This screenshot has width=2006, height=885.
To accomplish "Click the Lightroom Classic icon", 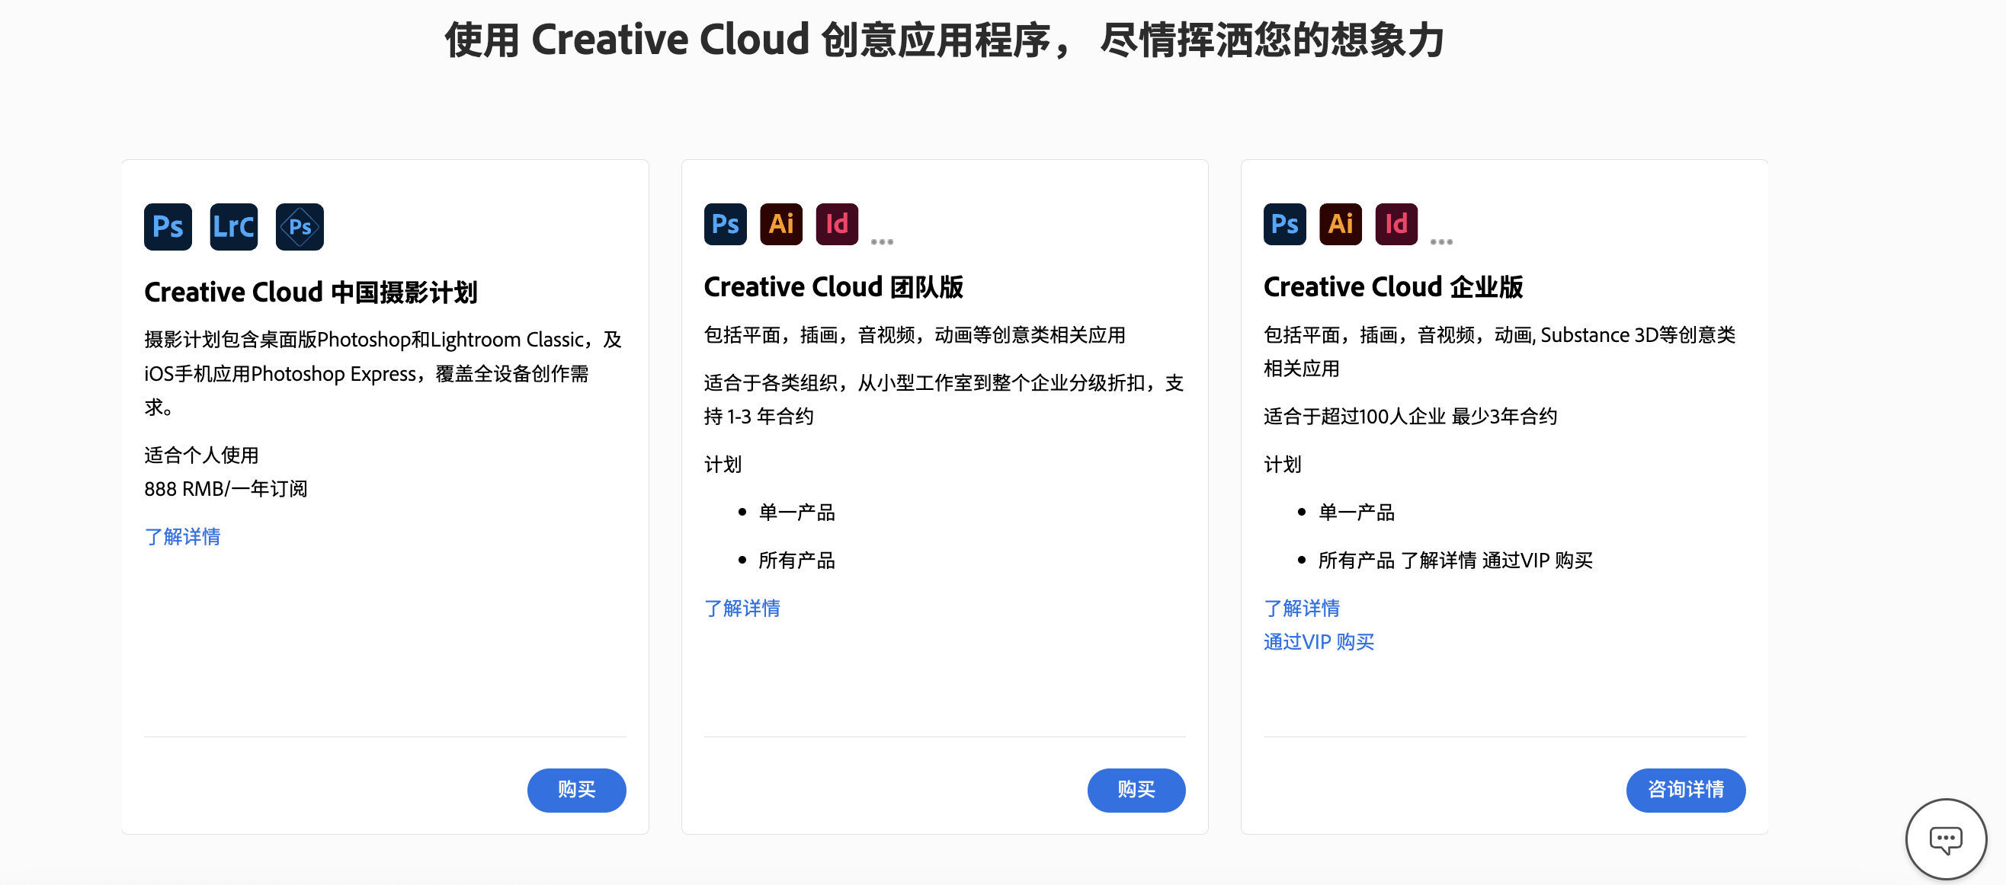I will [x=233, y=226].
